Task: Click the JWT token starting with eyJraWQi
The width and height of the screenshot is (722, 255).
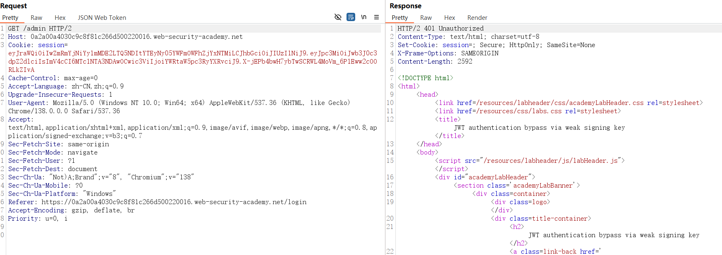Action: coord(193,62)
